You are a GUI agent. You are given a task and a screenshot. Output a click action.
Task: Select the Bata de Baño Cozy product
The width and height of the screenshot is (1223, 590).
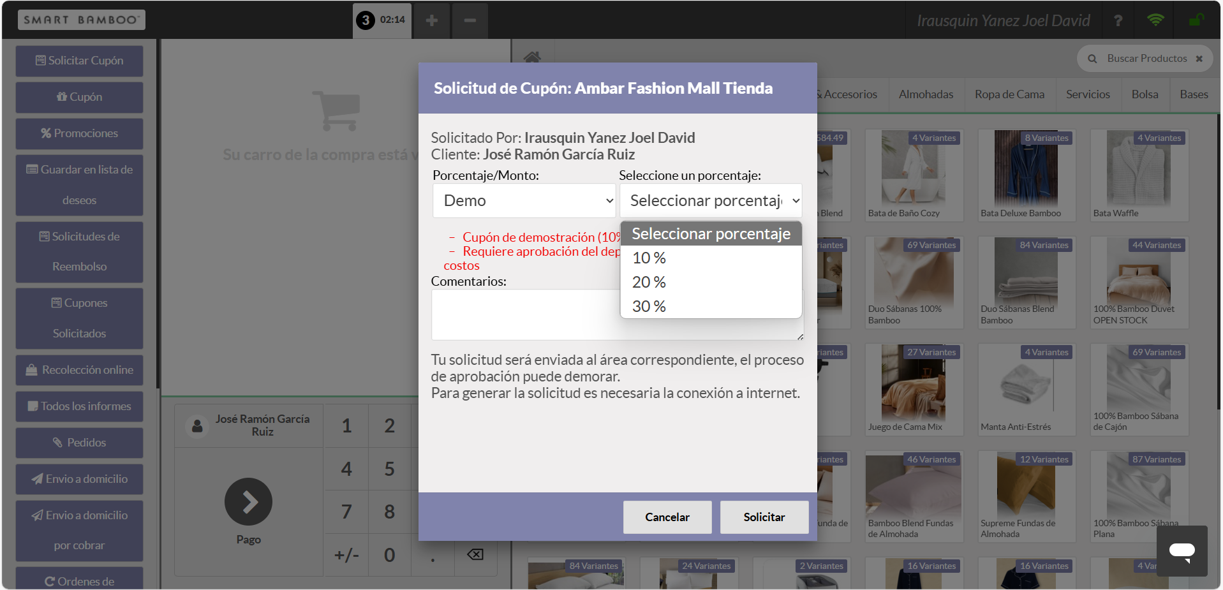(914, 175)
